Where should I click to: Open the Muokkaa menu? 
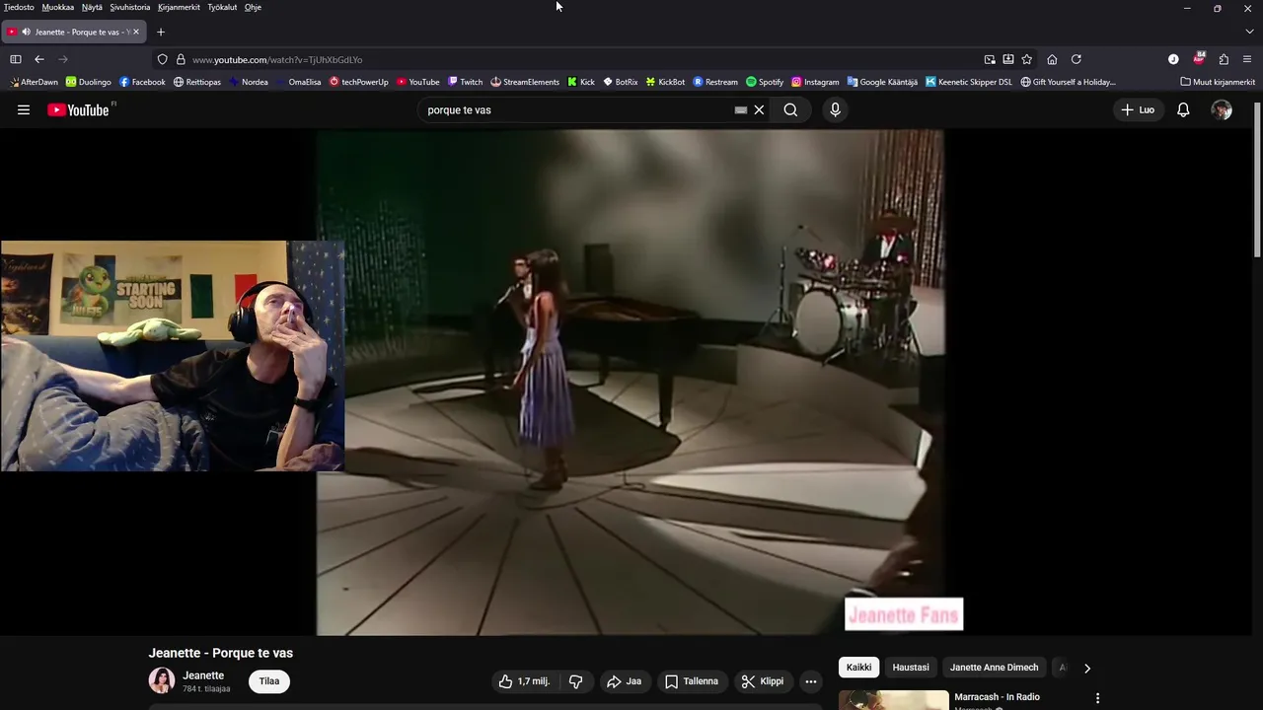[57, 7]
